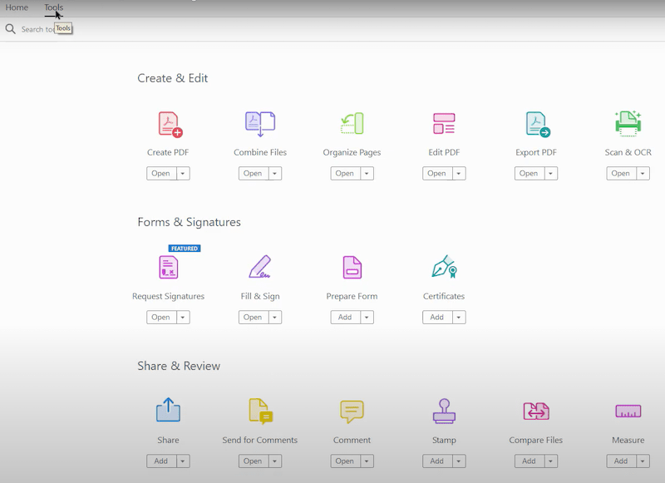Select the Export PDF icon
This screenshot has width=665, height=483.
[x=537, y=125]
